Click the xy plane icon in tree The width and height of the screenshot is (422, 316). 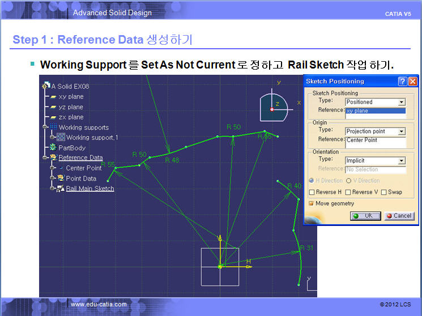(x=54, y=97)
